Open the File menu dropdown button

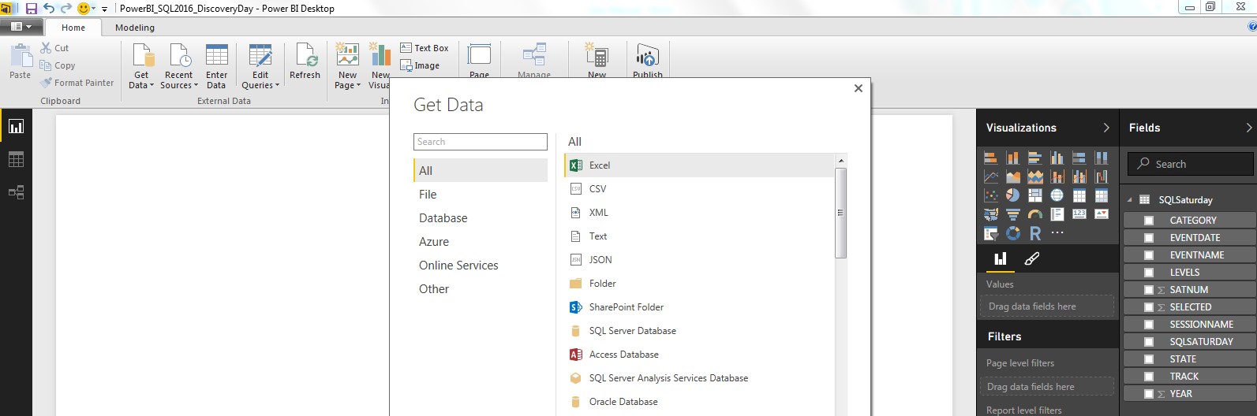click(21, 27)
